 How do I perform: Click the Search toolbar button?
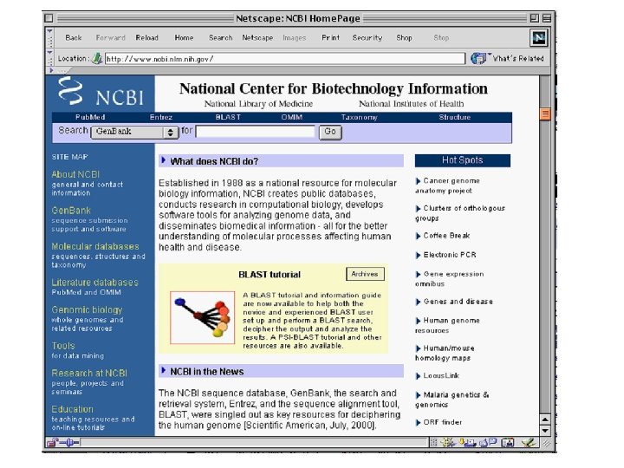point(220,38)
